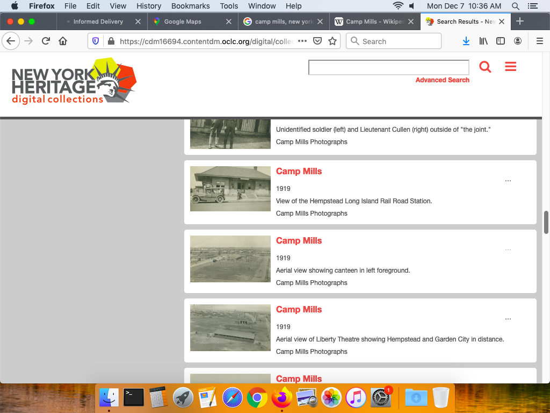
Task: Show the Firefox library icon
Action: [x=483, y=41]
